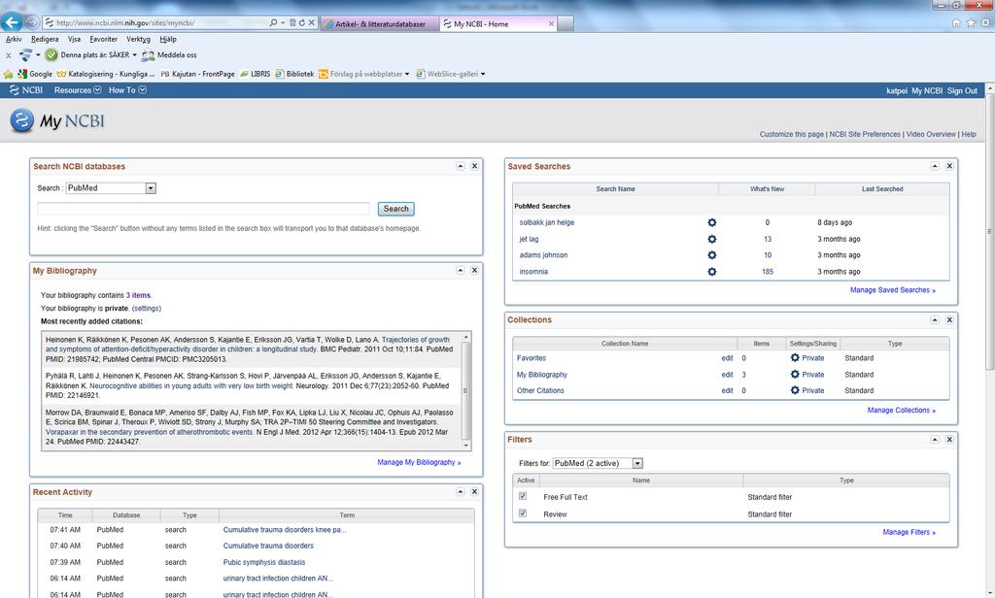Expand the NCBI Resources menu
The image size is (995, 598).
click(78, 90)
